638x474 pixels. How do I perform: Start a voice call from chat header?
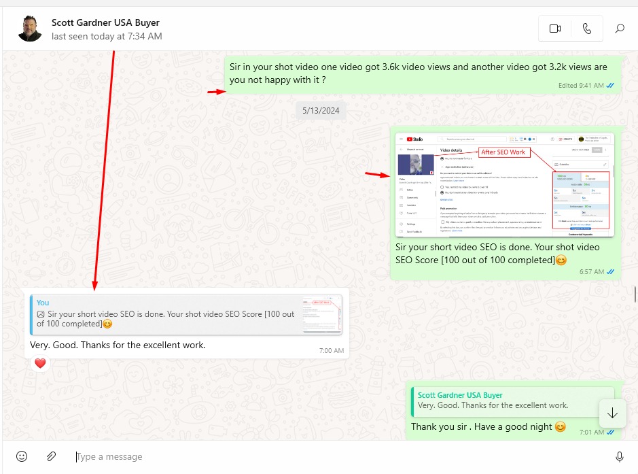[x=587, y=29]
